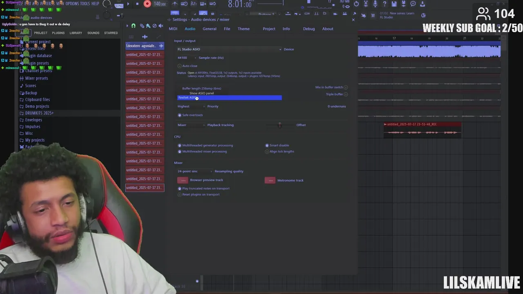This screenshot has height=294, width=523.
Task: Open the Highest priority dropdown
Action: [191, 107]
